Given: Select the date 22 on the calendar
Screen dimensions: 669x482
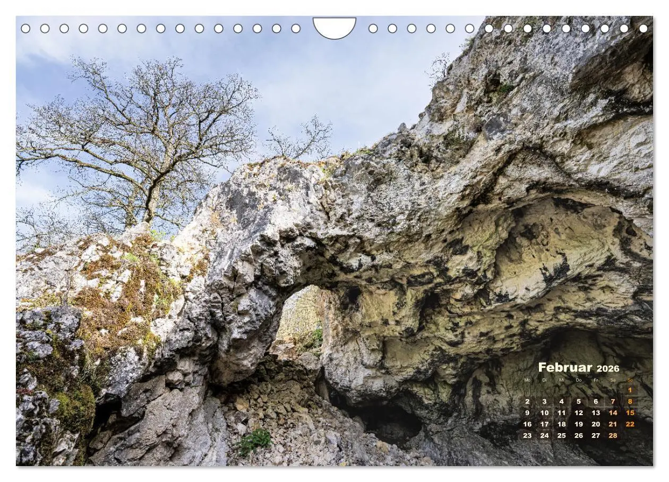Looking at the screenshot, I should 630,424.
